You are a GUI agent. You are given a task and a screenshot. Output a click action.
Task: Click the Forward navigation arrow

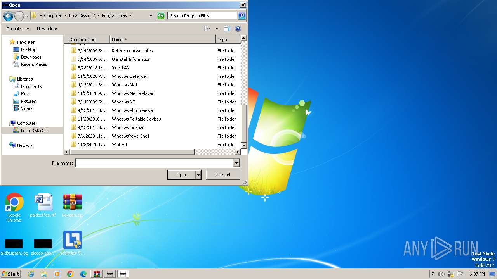19,16
